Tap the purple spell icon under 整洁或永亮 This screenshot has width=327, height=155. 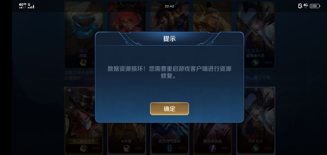213,148
